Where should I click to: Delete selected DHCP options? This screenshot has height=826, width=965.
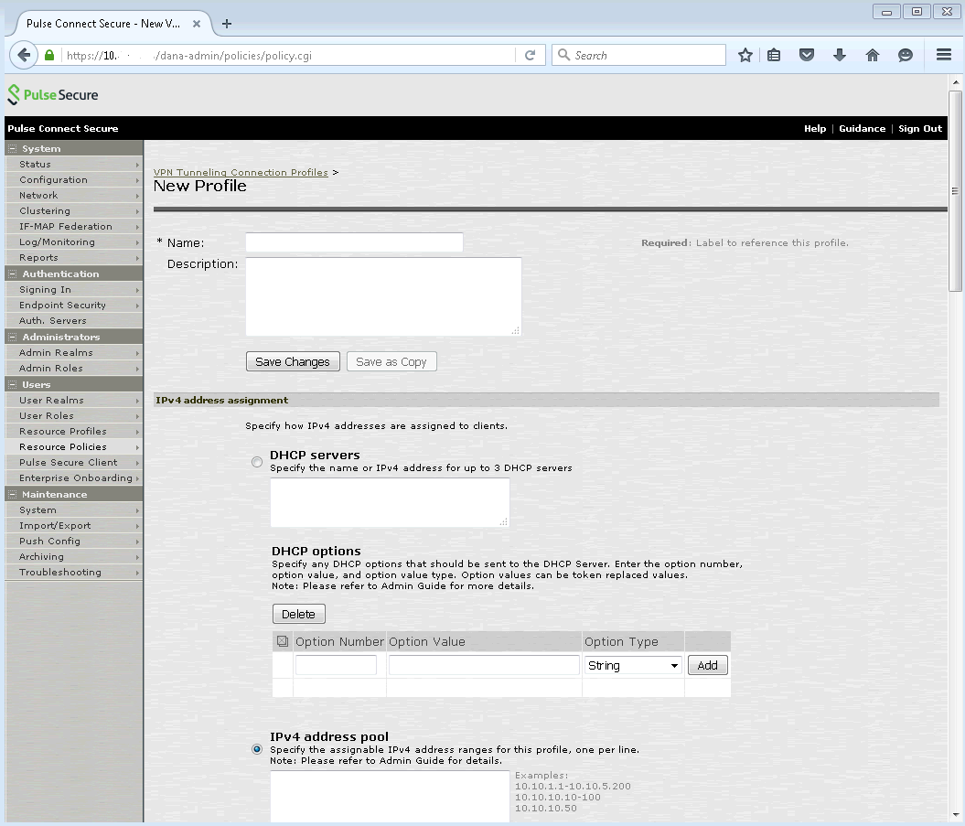point(298,615)
